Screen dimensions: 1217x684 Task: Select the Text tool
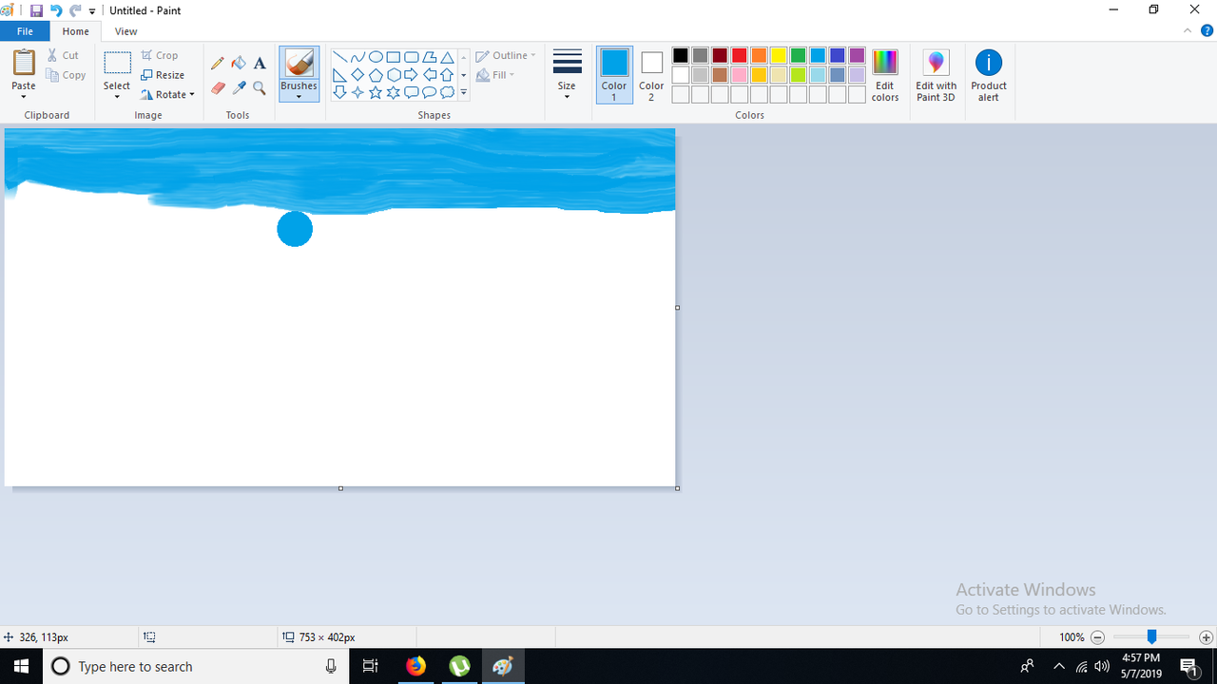(x=260, y=63)
